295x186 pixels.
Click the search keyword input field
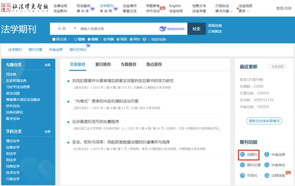click(x=116, y=29)
